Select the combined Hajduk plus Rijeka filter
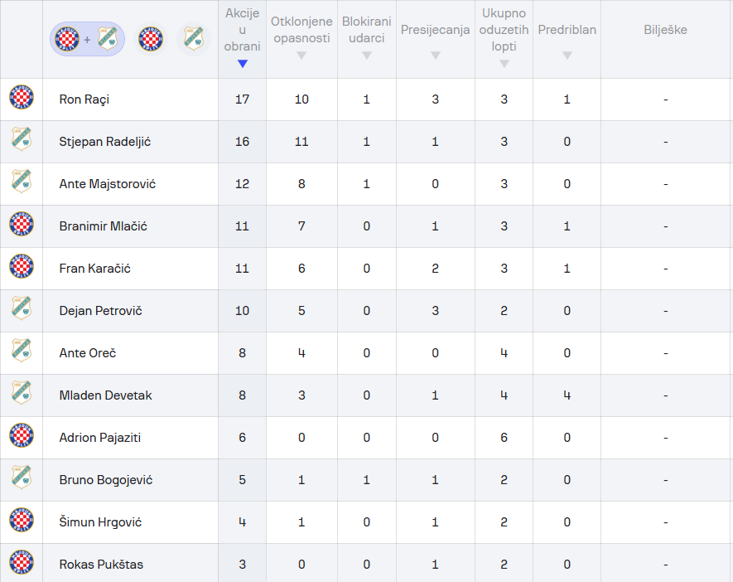 [88, 39]
